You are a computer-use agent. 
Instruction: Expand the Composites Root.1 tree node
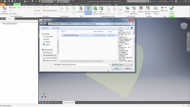pyautogui.click(x=1, y=23)
